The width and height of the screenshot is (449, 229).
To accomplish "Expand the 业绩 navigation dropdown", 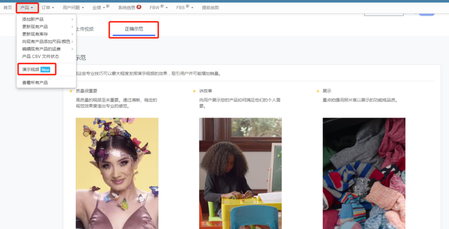I will pyautogui.click(x=101, y=7).
